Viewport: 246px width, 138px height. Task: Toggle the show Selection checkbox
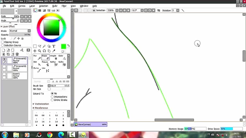click(x=94, y=10)
